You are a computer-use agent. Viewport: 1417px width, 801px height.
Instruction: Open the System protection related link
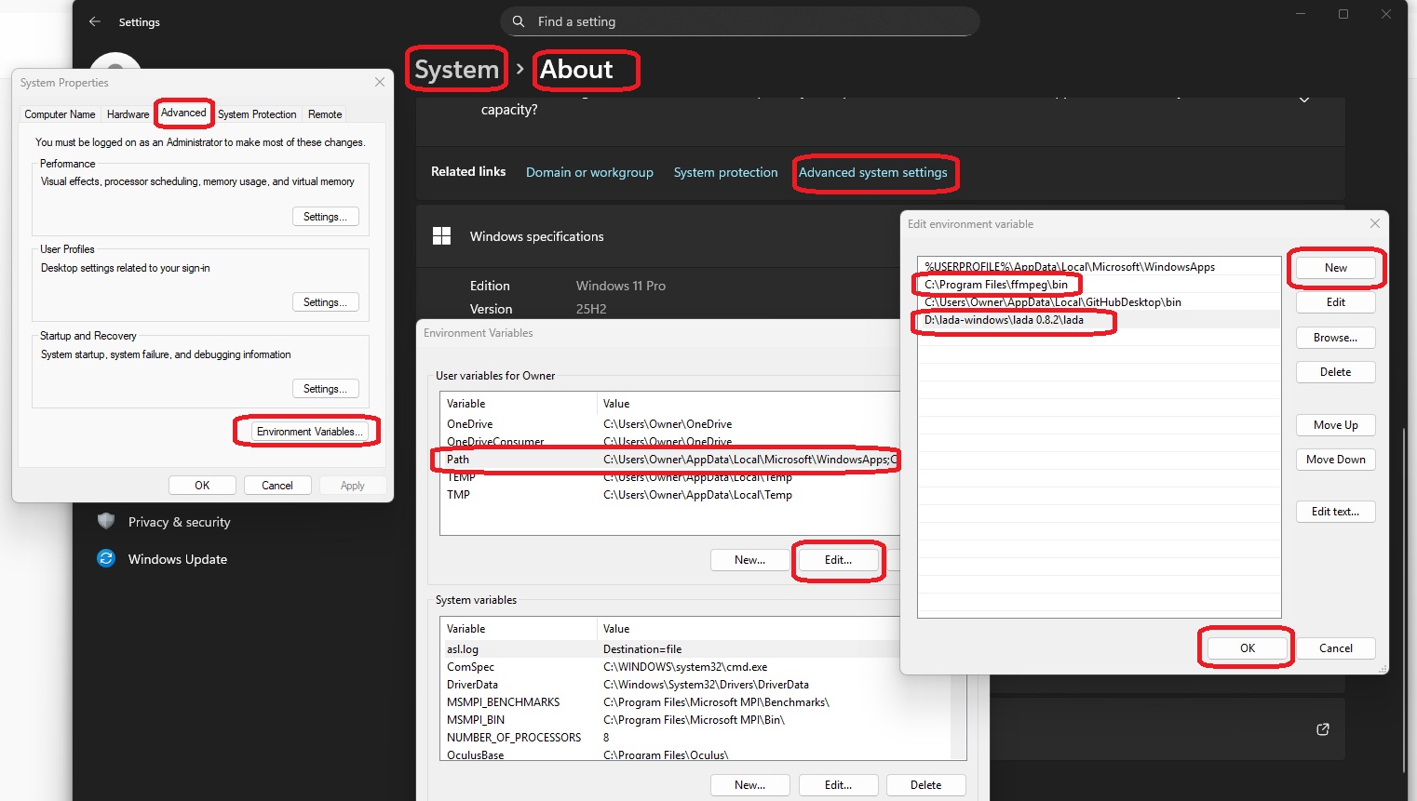[x=725, y=172]
